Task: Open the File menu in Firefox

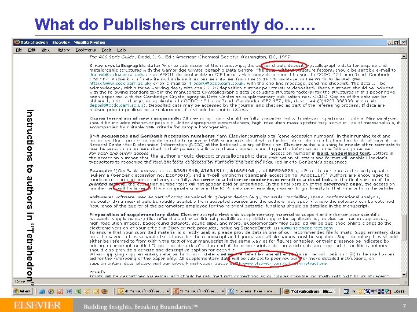Action: pyautogui.click(x=19, y=50)
